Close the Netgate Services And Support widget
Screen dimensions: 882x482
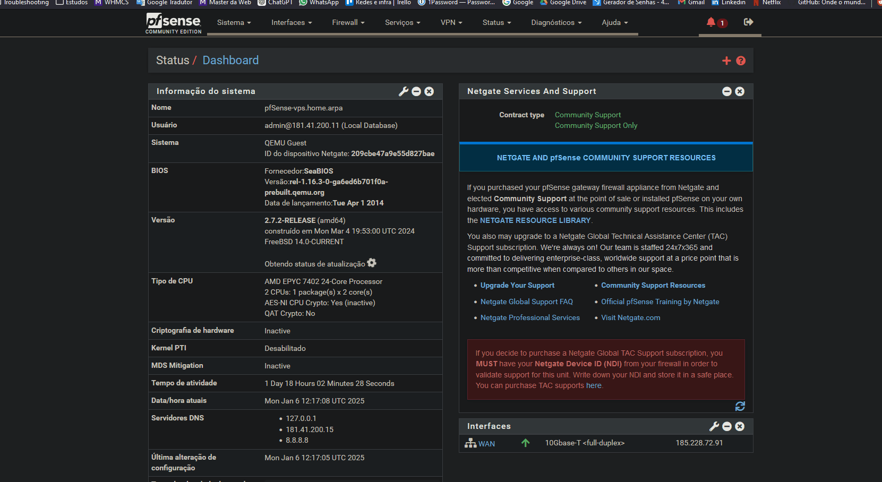[x=740, y=91]
